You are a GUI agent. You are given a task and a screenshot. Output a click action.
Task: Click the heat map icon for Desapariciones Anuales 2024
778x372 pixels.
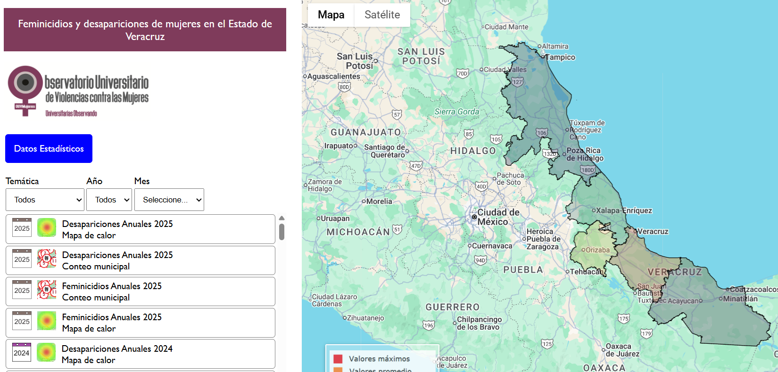(x=47, y=353)
